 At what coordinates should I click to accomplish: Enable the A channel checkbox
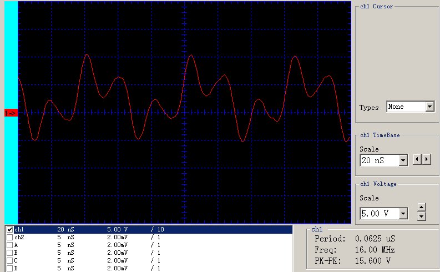point(9,245)
